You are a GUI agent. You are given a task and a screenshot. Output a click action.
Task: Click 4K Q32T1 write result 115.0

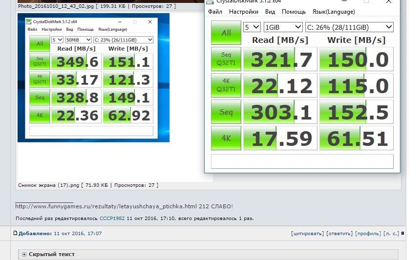pos(357,85)
